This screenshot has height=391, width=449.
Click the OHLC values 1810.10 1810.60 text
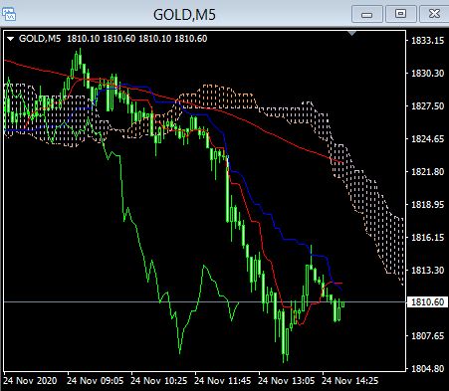point(137,39)
